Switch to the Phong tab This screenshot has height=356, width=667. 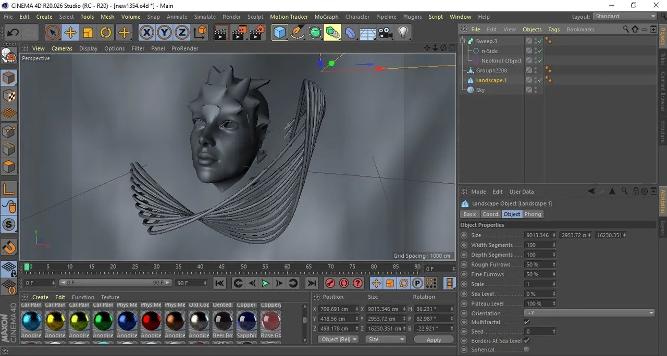tap(533, 214)
